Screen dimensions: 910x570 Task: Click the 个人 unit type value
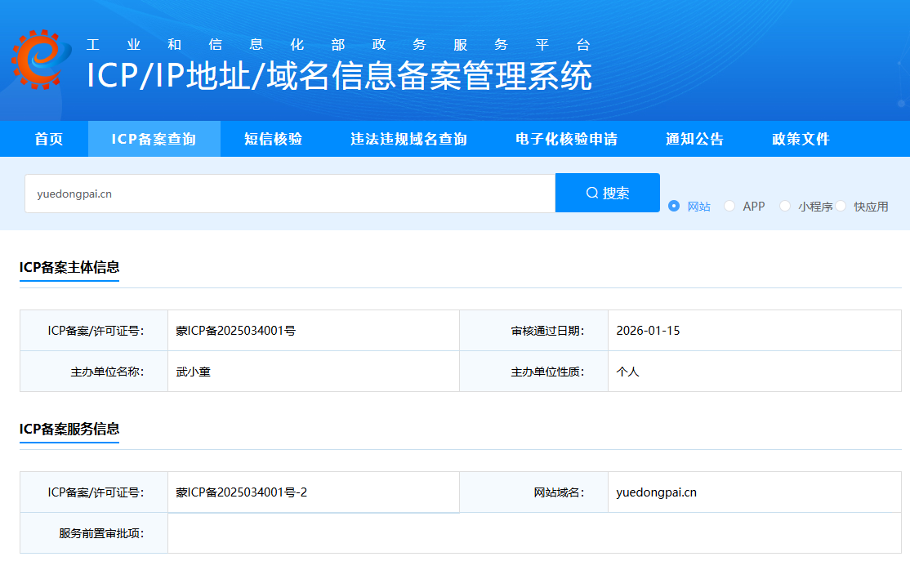627,372
